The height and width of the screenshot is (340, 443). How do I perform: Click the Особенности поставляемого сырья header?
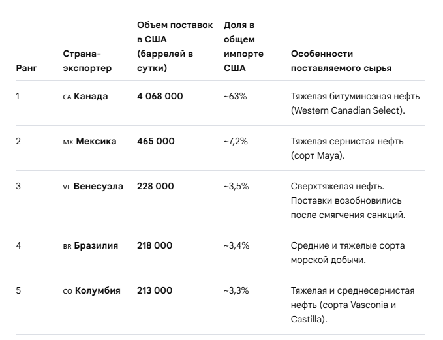click(x=341, y=61)
